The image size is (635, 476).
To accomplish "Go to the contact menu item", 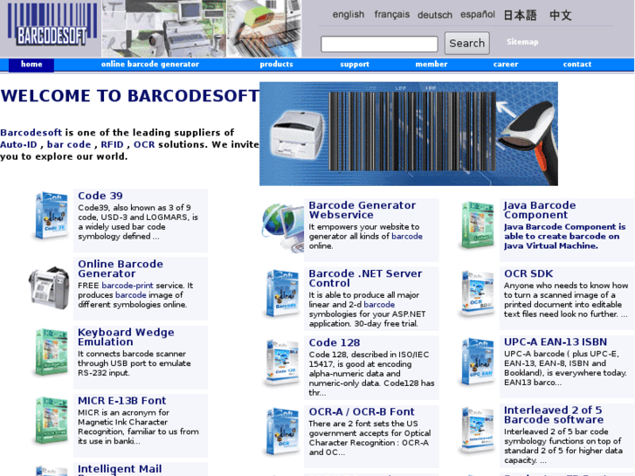I will pos(577,64).
